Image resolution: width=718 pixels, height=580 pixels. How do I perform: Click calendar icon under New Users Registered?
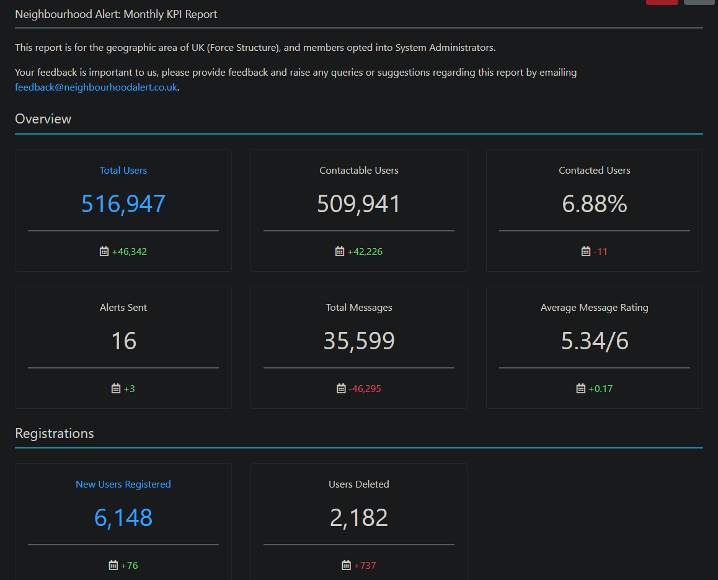point(113,566)
